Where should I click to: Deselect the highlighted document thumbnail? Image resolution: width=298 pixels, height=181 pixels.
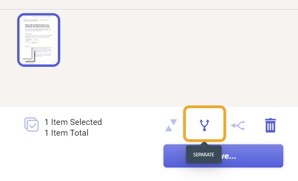39,40
